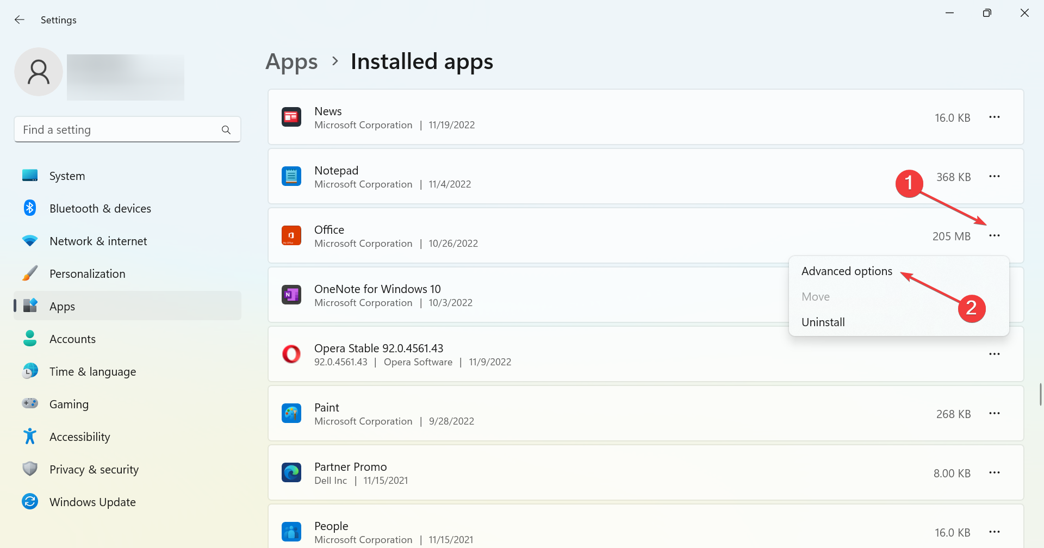Click the Opera app icon
Screen dimensions: 1044x548
291,354
